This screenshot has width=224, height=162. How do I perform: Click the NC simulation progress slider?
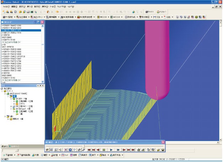(x=84, y=145)
